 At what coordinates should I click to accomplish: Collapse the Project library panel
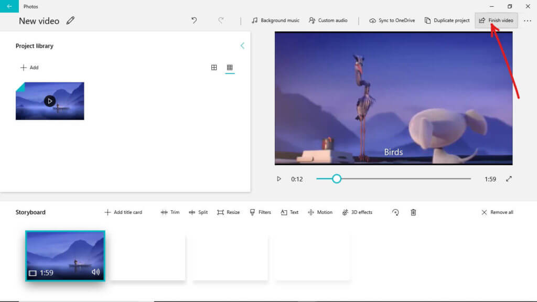[242, 46]
